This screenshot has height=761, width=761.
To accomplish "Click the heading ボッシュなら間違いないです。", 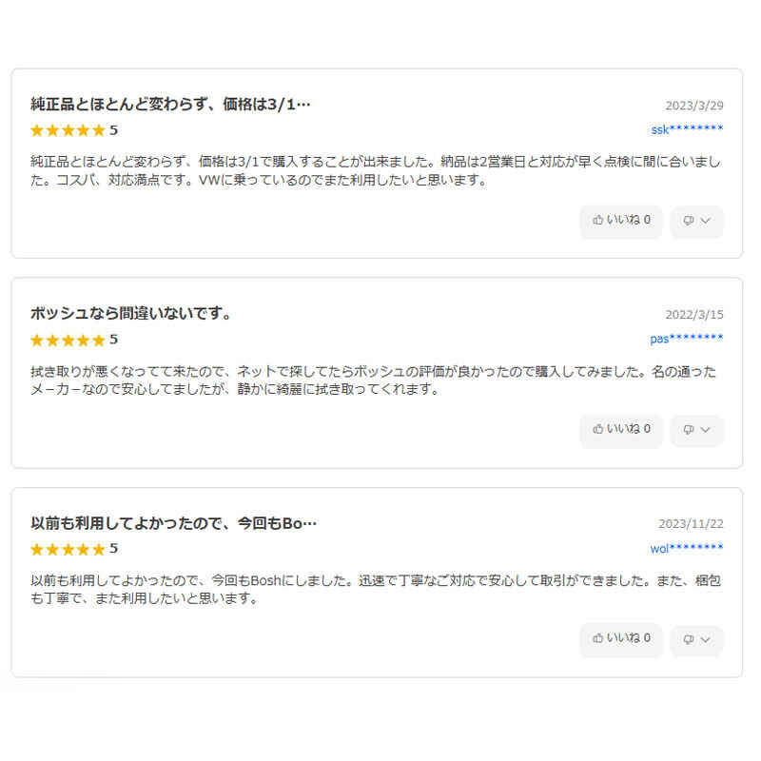I will 131,313.
